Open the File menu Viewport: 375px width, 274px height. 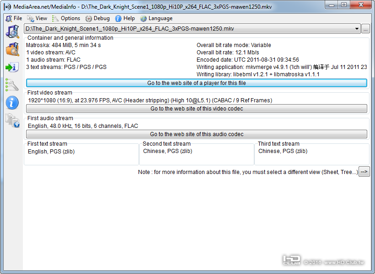[x=14, y=18]
